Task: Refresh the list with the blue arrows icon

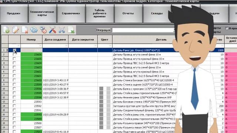Action: pos(34,30)
